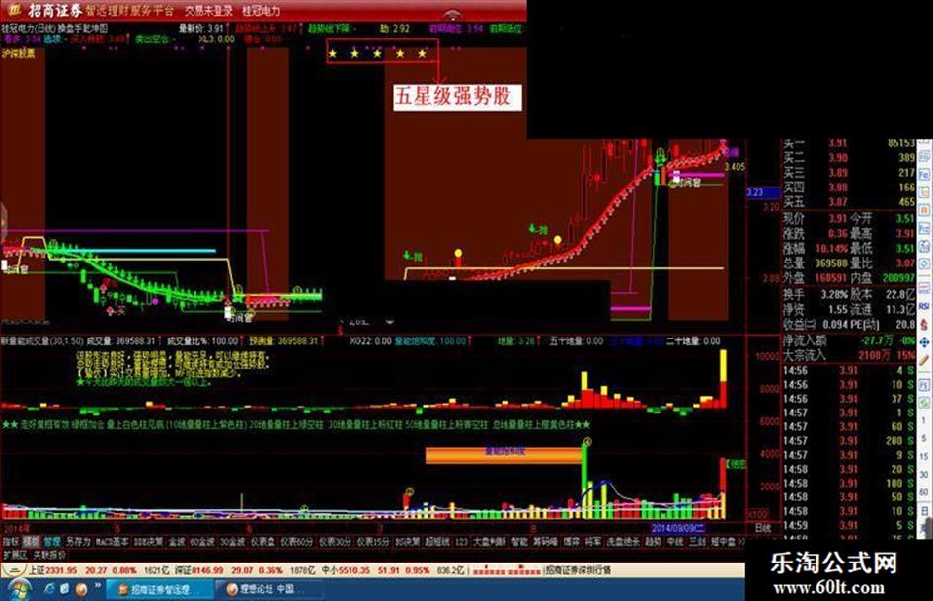Open the 招商证券智远理 taskbar window
The height and width of the screenshot is (601, 933).
[x=160, y=589]
